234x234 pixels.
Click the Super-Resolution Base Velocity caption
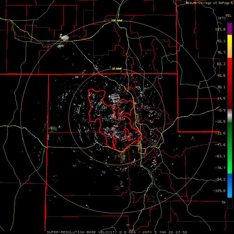pyautogui.click(x=117, y=232)
